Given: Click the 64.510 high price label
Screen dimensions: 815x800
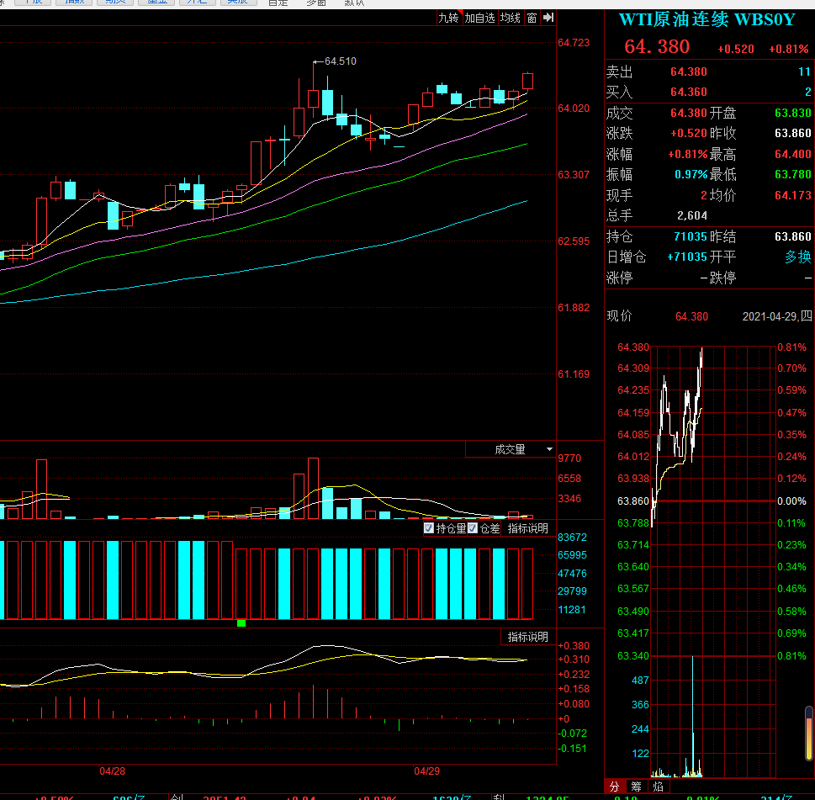Looking at the screenshot, I should pyautogui.click(x=341, y=61).
